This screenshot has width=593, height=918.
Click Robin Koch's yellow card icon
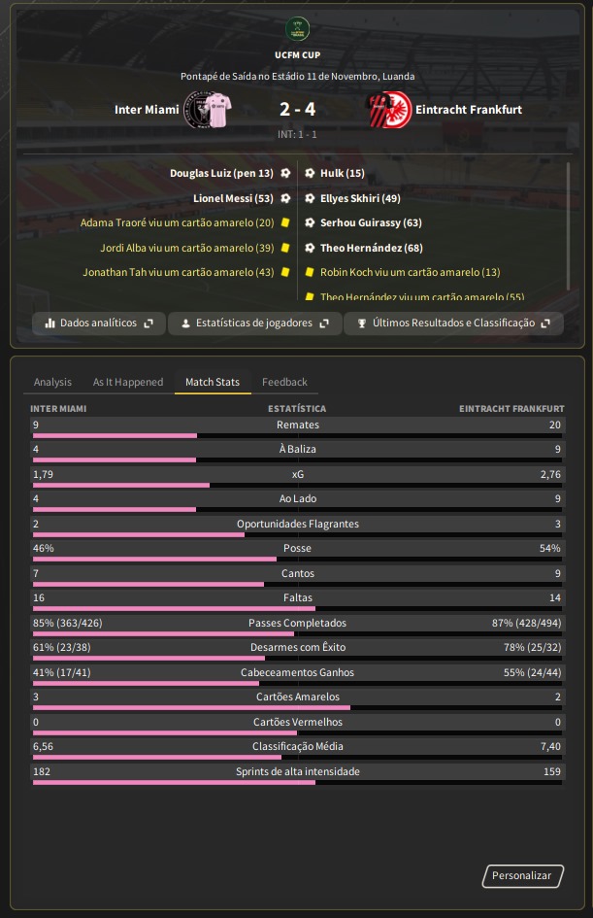310,272
